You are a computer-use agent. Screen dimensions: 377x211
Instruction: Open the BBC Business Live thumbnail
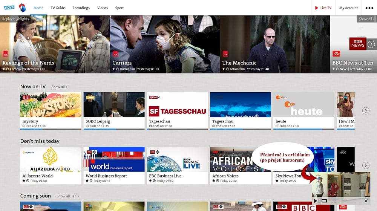coord(177,159)
